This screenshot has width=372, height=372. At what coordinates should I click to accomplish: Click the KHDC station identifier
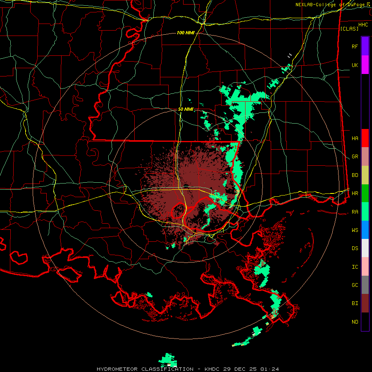coord(212,369)
